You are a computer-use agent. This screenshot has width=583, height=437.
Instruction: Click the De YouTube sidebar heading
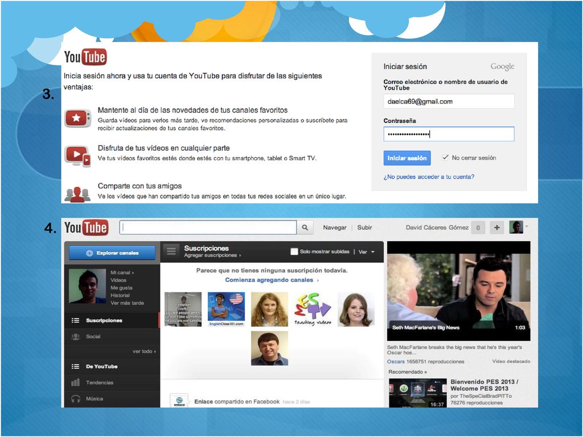pos(101,366)
